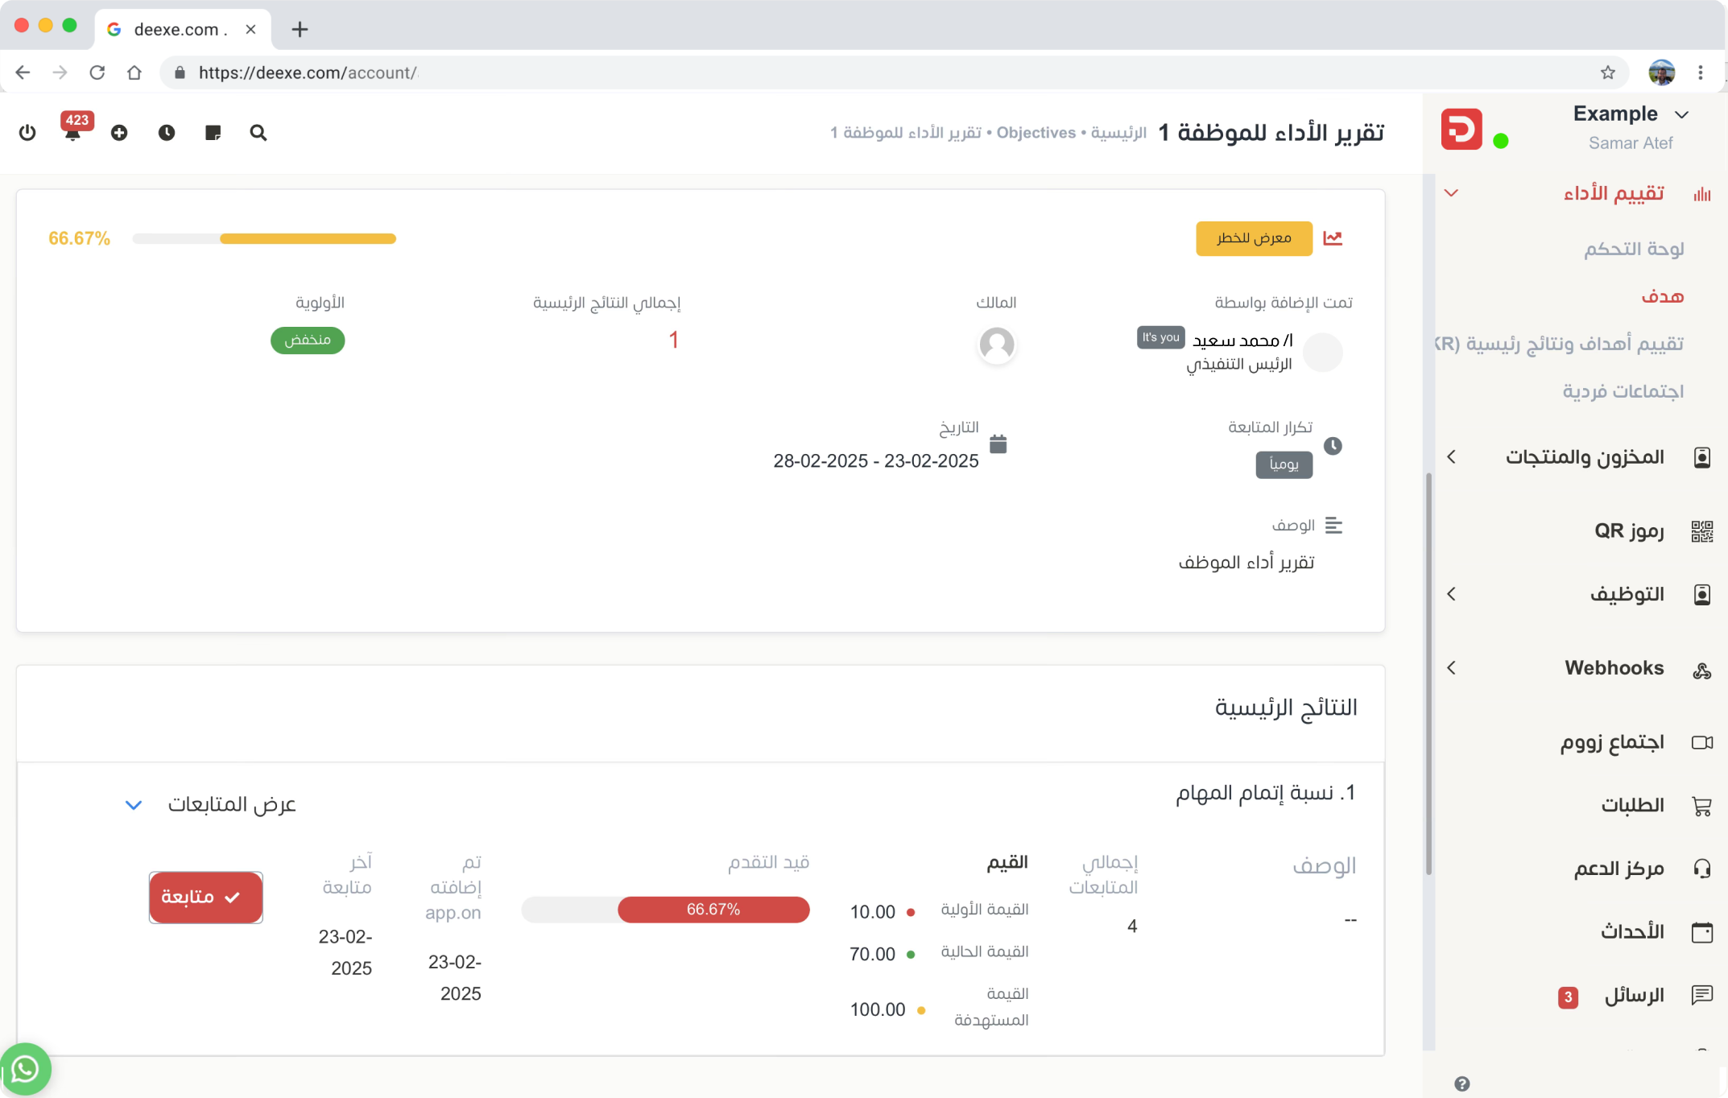This screenshot has width=1728, height=1098.
Task: Click the 66.67% red progress bar
Action: [x=713, y=910]
